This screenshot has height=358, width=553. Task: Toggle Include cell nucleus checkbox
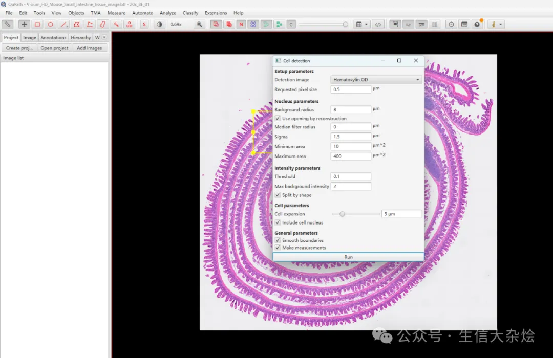point(278,222)
